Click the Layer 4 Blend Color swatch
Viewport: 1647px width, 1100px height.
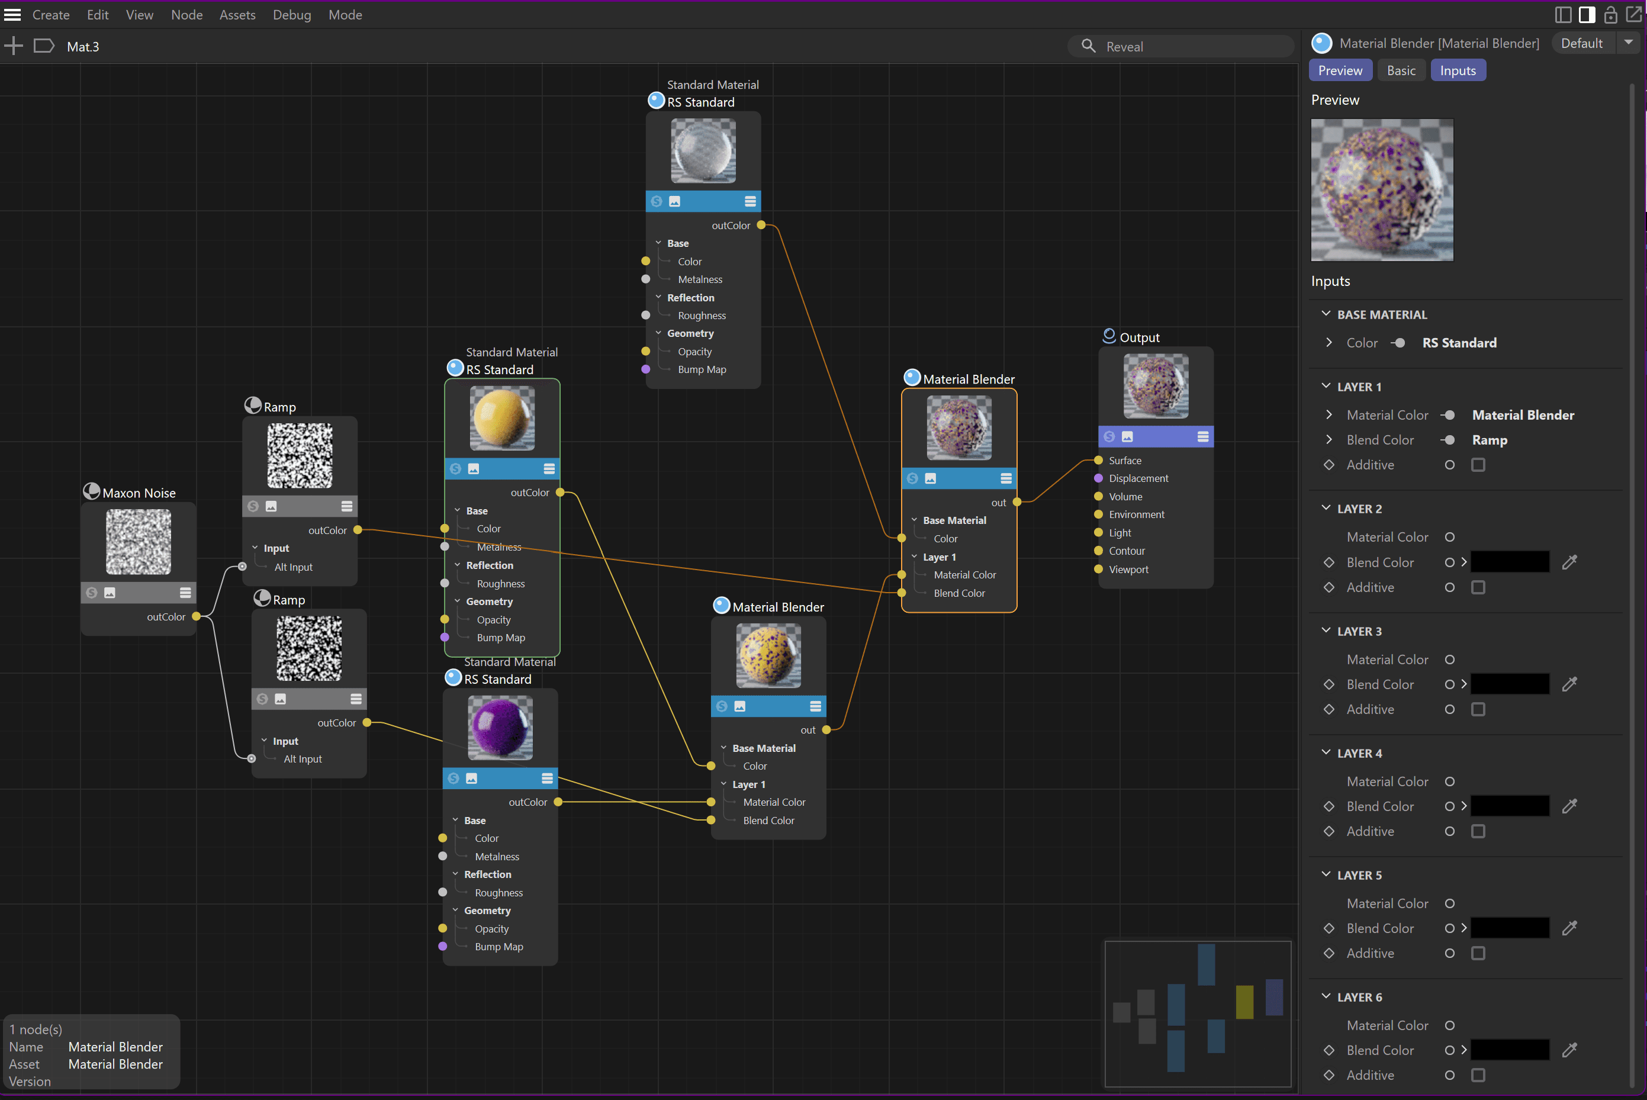1510,806
